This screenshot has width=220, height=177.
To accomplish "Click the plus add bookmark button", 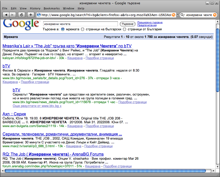I will pos(31,15).
